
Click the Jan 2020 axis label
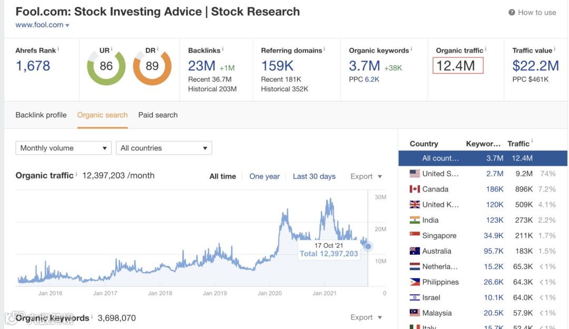point(270,293)
